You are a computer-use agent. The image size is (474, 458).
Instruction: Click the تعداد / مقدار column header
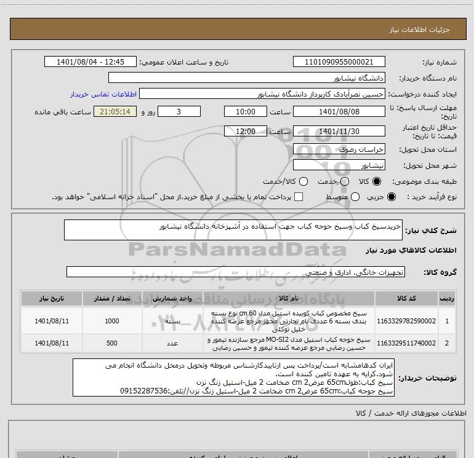112,299
